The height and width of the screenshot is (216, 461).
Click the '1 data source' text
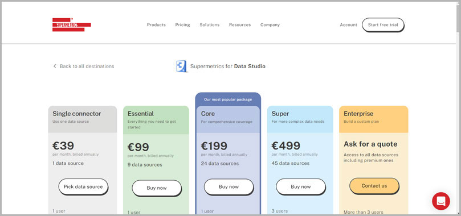coord(68,163)
